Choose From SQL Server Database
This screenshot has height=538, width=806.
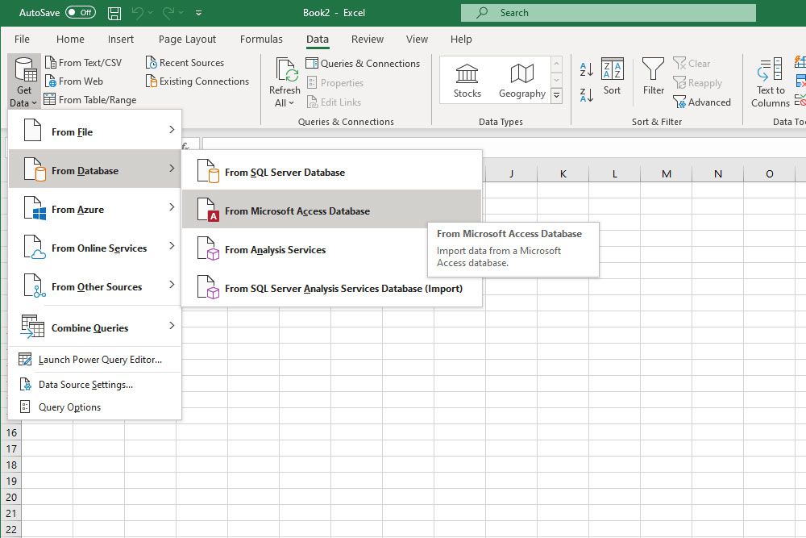click(332, 172)
